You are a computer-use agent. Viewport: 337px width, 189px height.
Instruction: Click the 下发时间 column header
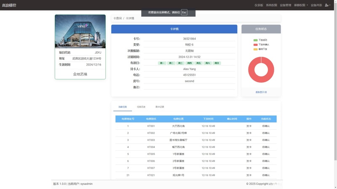pyautogui.click(x=208, y=119)
